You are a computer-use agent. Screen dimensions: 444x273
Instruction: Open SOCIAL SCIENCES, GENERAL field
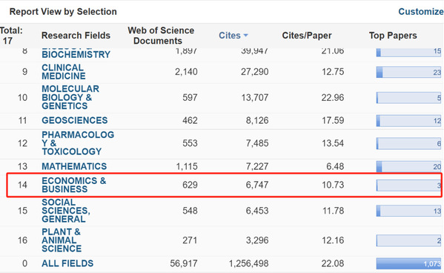pos(66,211)
